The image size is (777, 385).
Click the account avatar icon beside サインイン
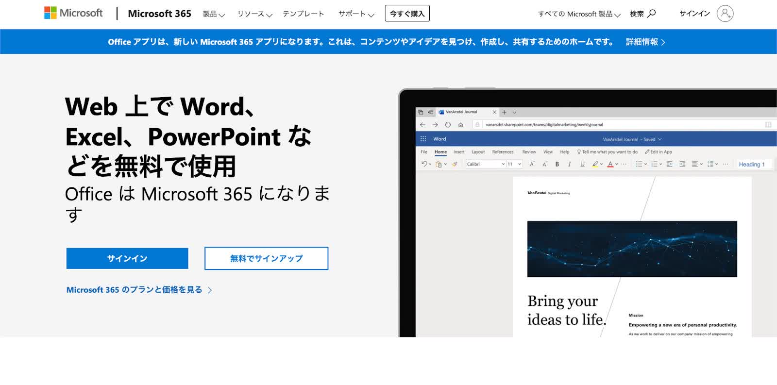[x=725, y=14]
